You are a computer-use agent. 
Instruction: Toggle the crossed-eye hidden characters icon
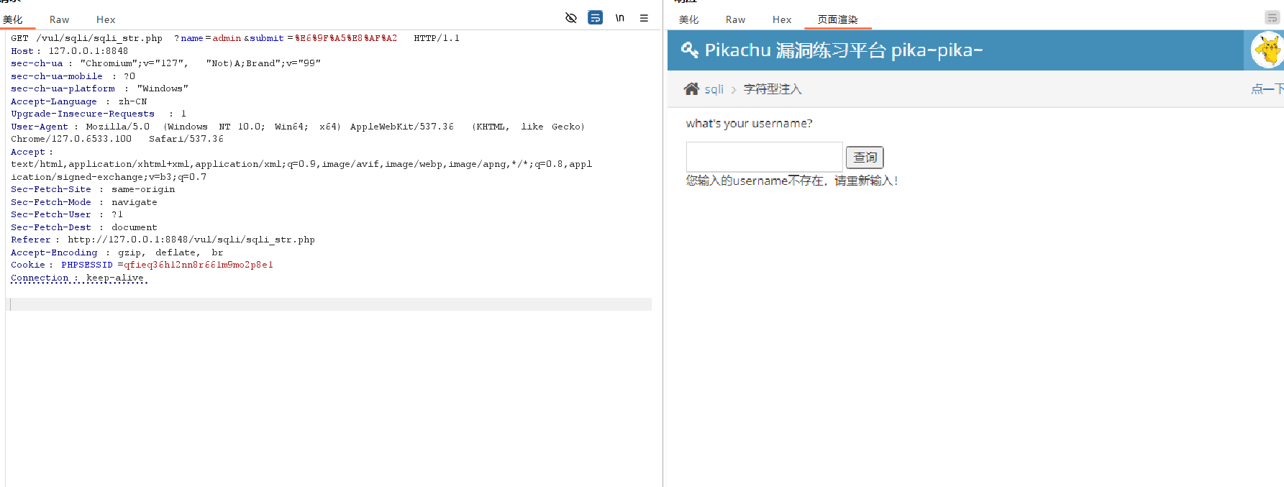(x=571, y=18)
